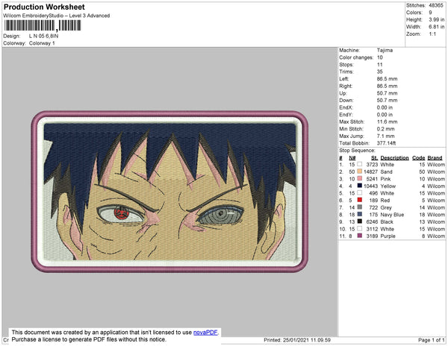The width and height of the screenshot is (448, 346).
Task: Click the Color changes value 10
Action: 380,57
